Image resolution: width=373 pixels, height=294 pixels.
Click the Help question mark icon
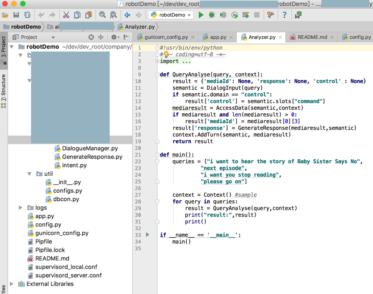tap(285, 15)
